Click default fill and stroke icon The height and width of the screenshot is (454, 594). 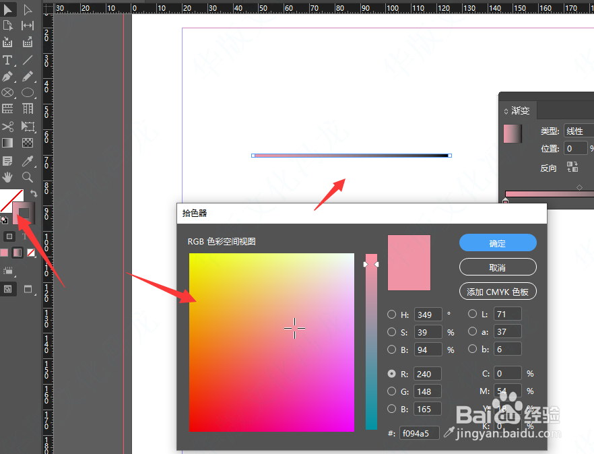point(4,220)
